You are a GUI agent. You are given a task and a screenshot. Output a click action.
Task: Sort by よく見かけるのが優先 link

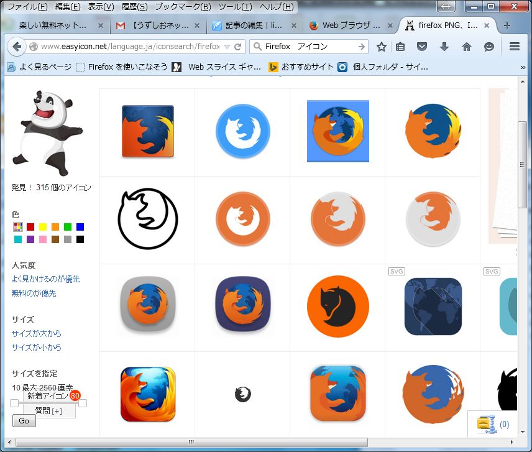pyautogui.click(x=45, y=279)
